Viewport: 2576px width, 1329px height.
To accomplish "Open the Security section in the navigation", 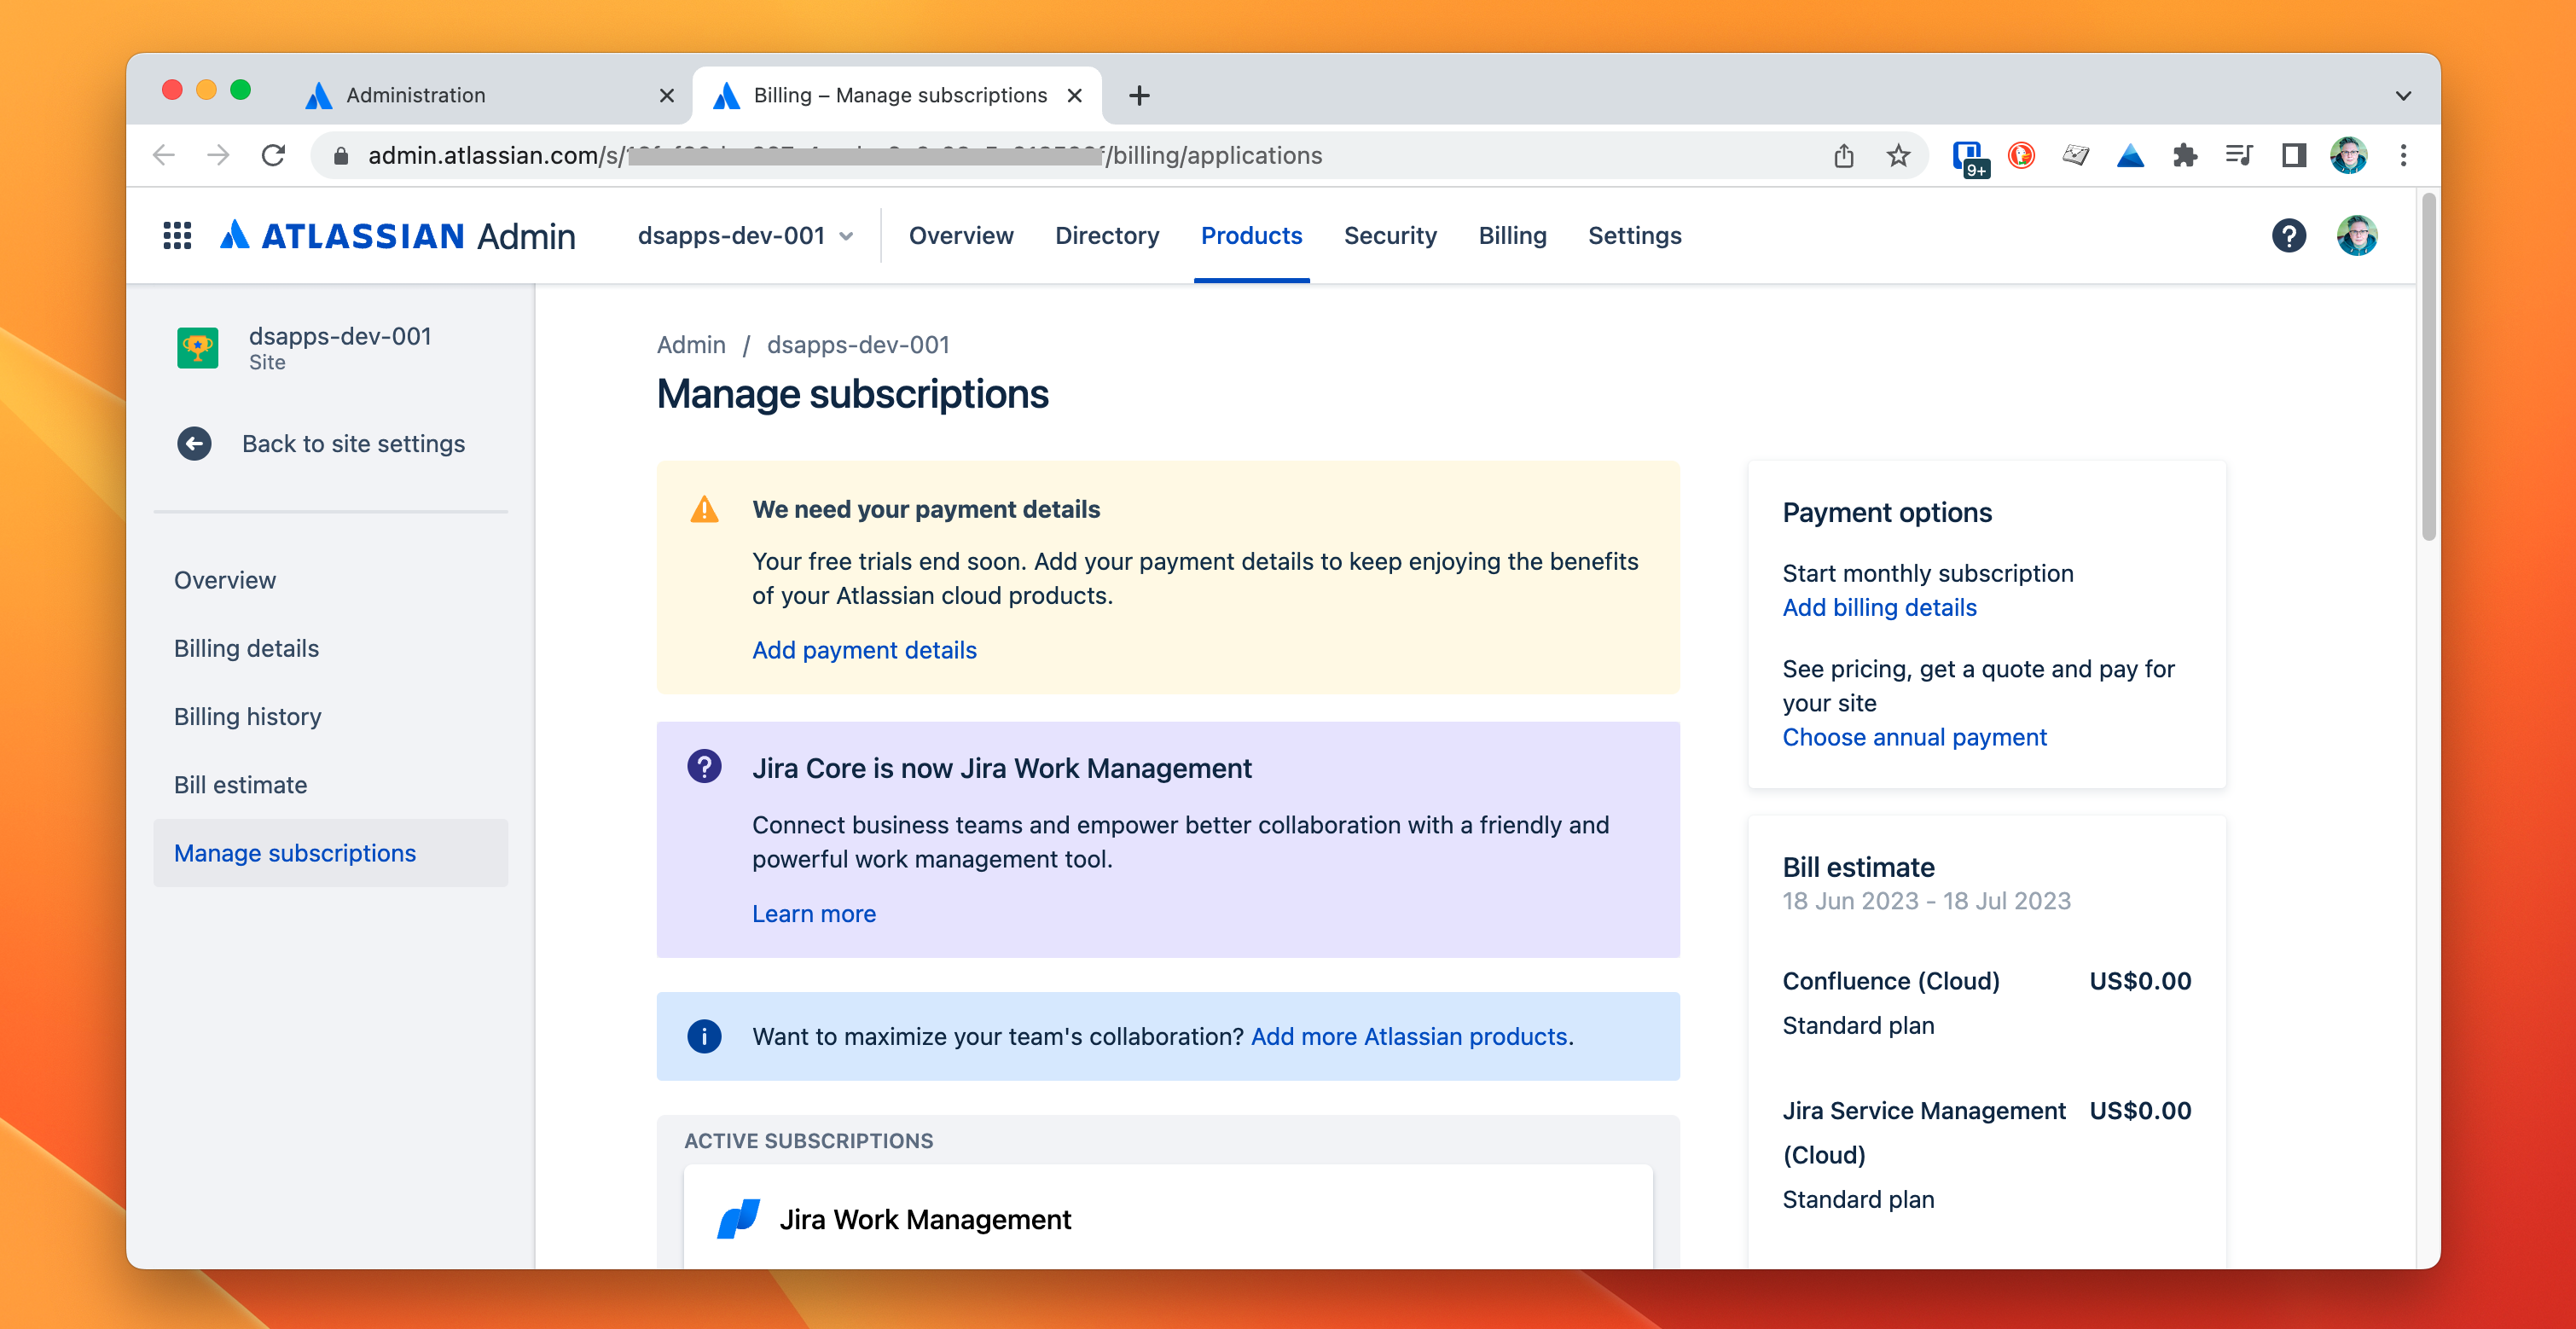I will point(1390,235).
